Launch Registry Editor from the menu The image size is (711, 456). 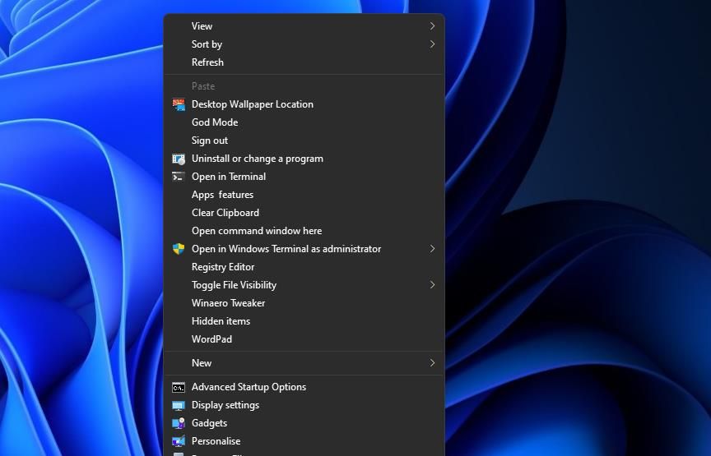[x=304, y=267]
